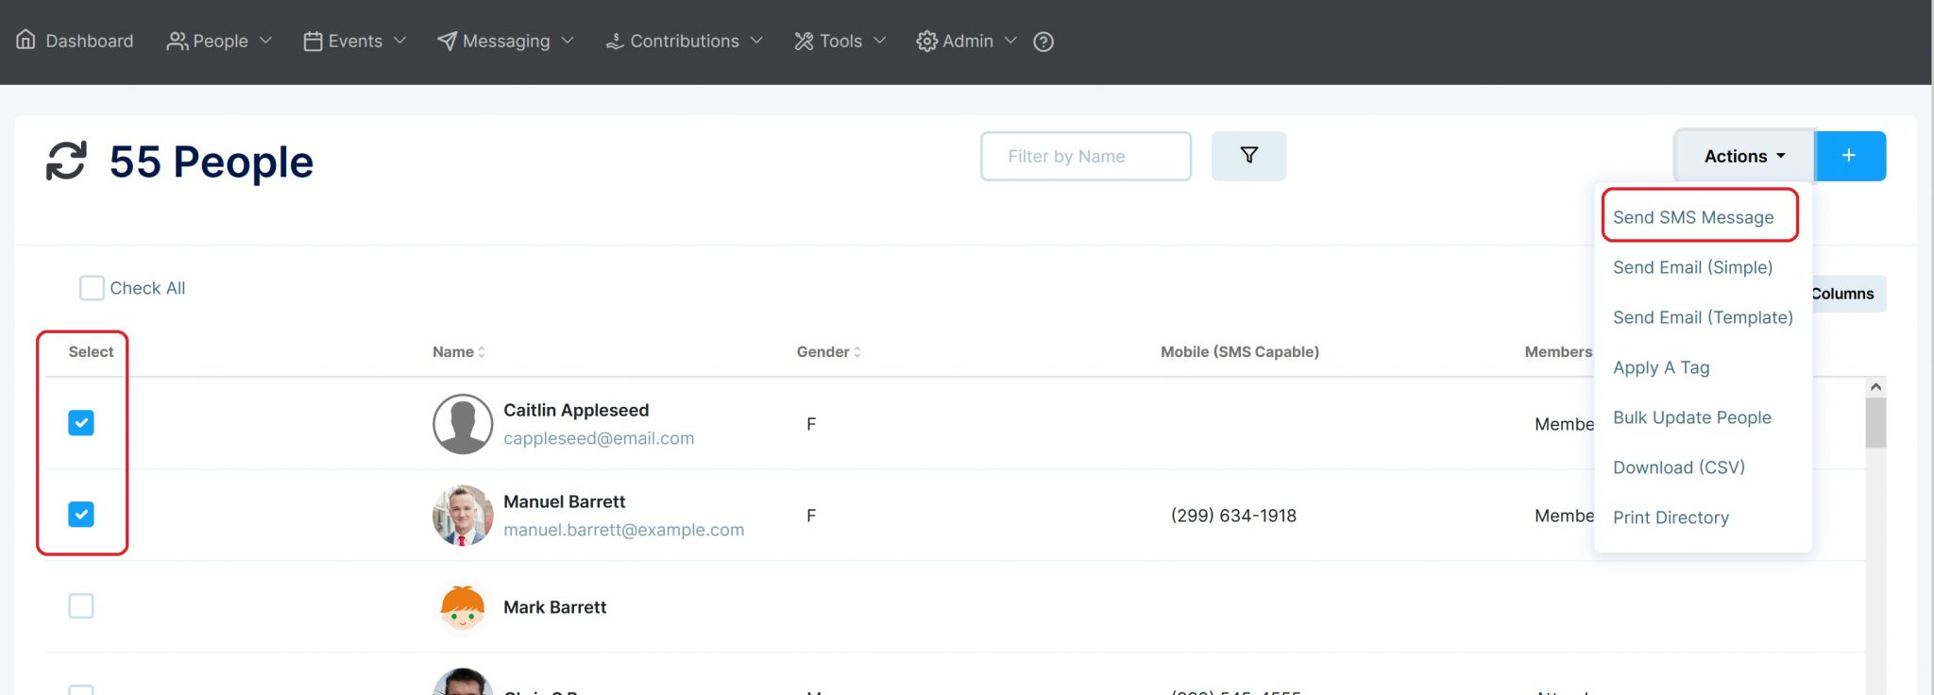Focus the Filter by Name field

1086,156
